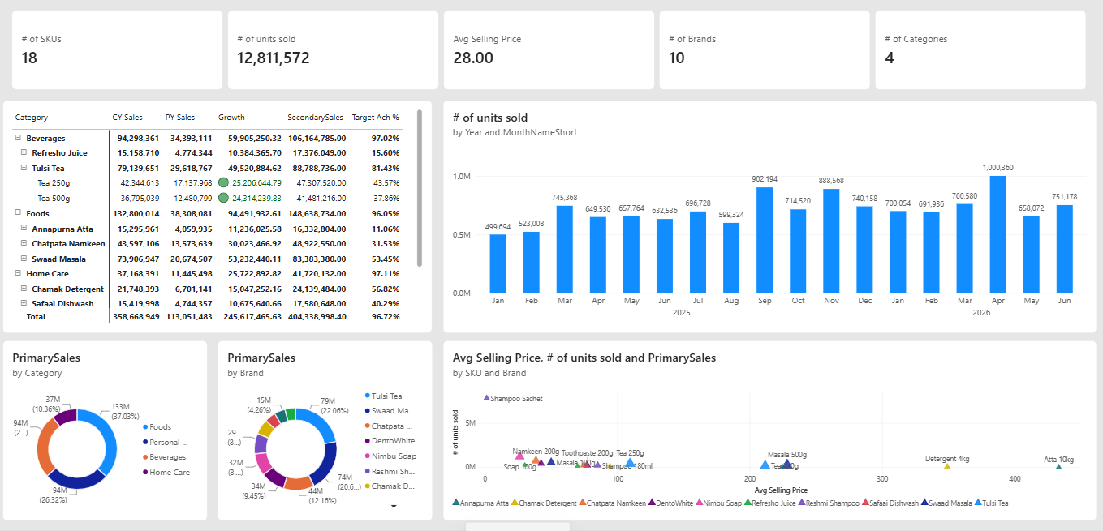Select the April 2026 units sold bar

(997, 234)
